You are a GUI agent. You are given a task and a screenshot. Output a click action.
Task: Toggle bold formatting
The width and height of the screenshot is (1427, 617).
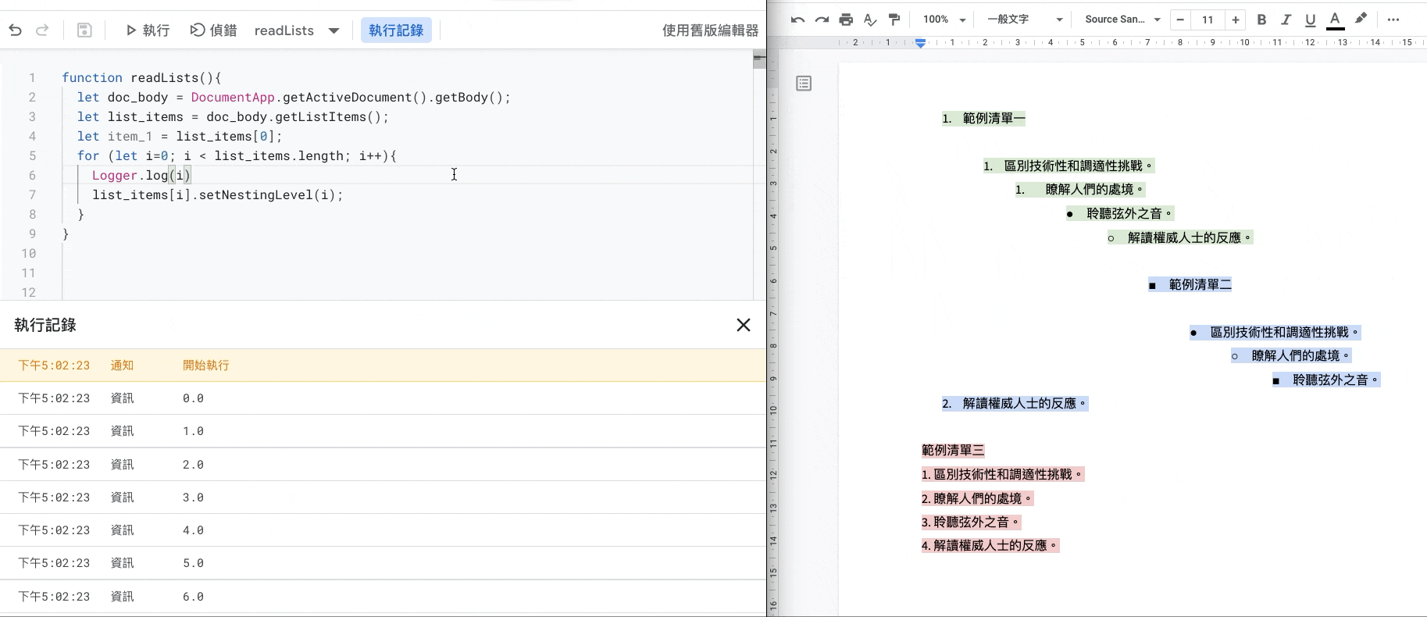pos(1261,20)
